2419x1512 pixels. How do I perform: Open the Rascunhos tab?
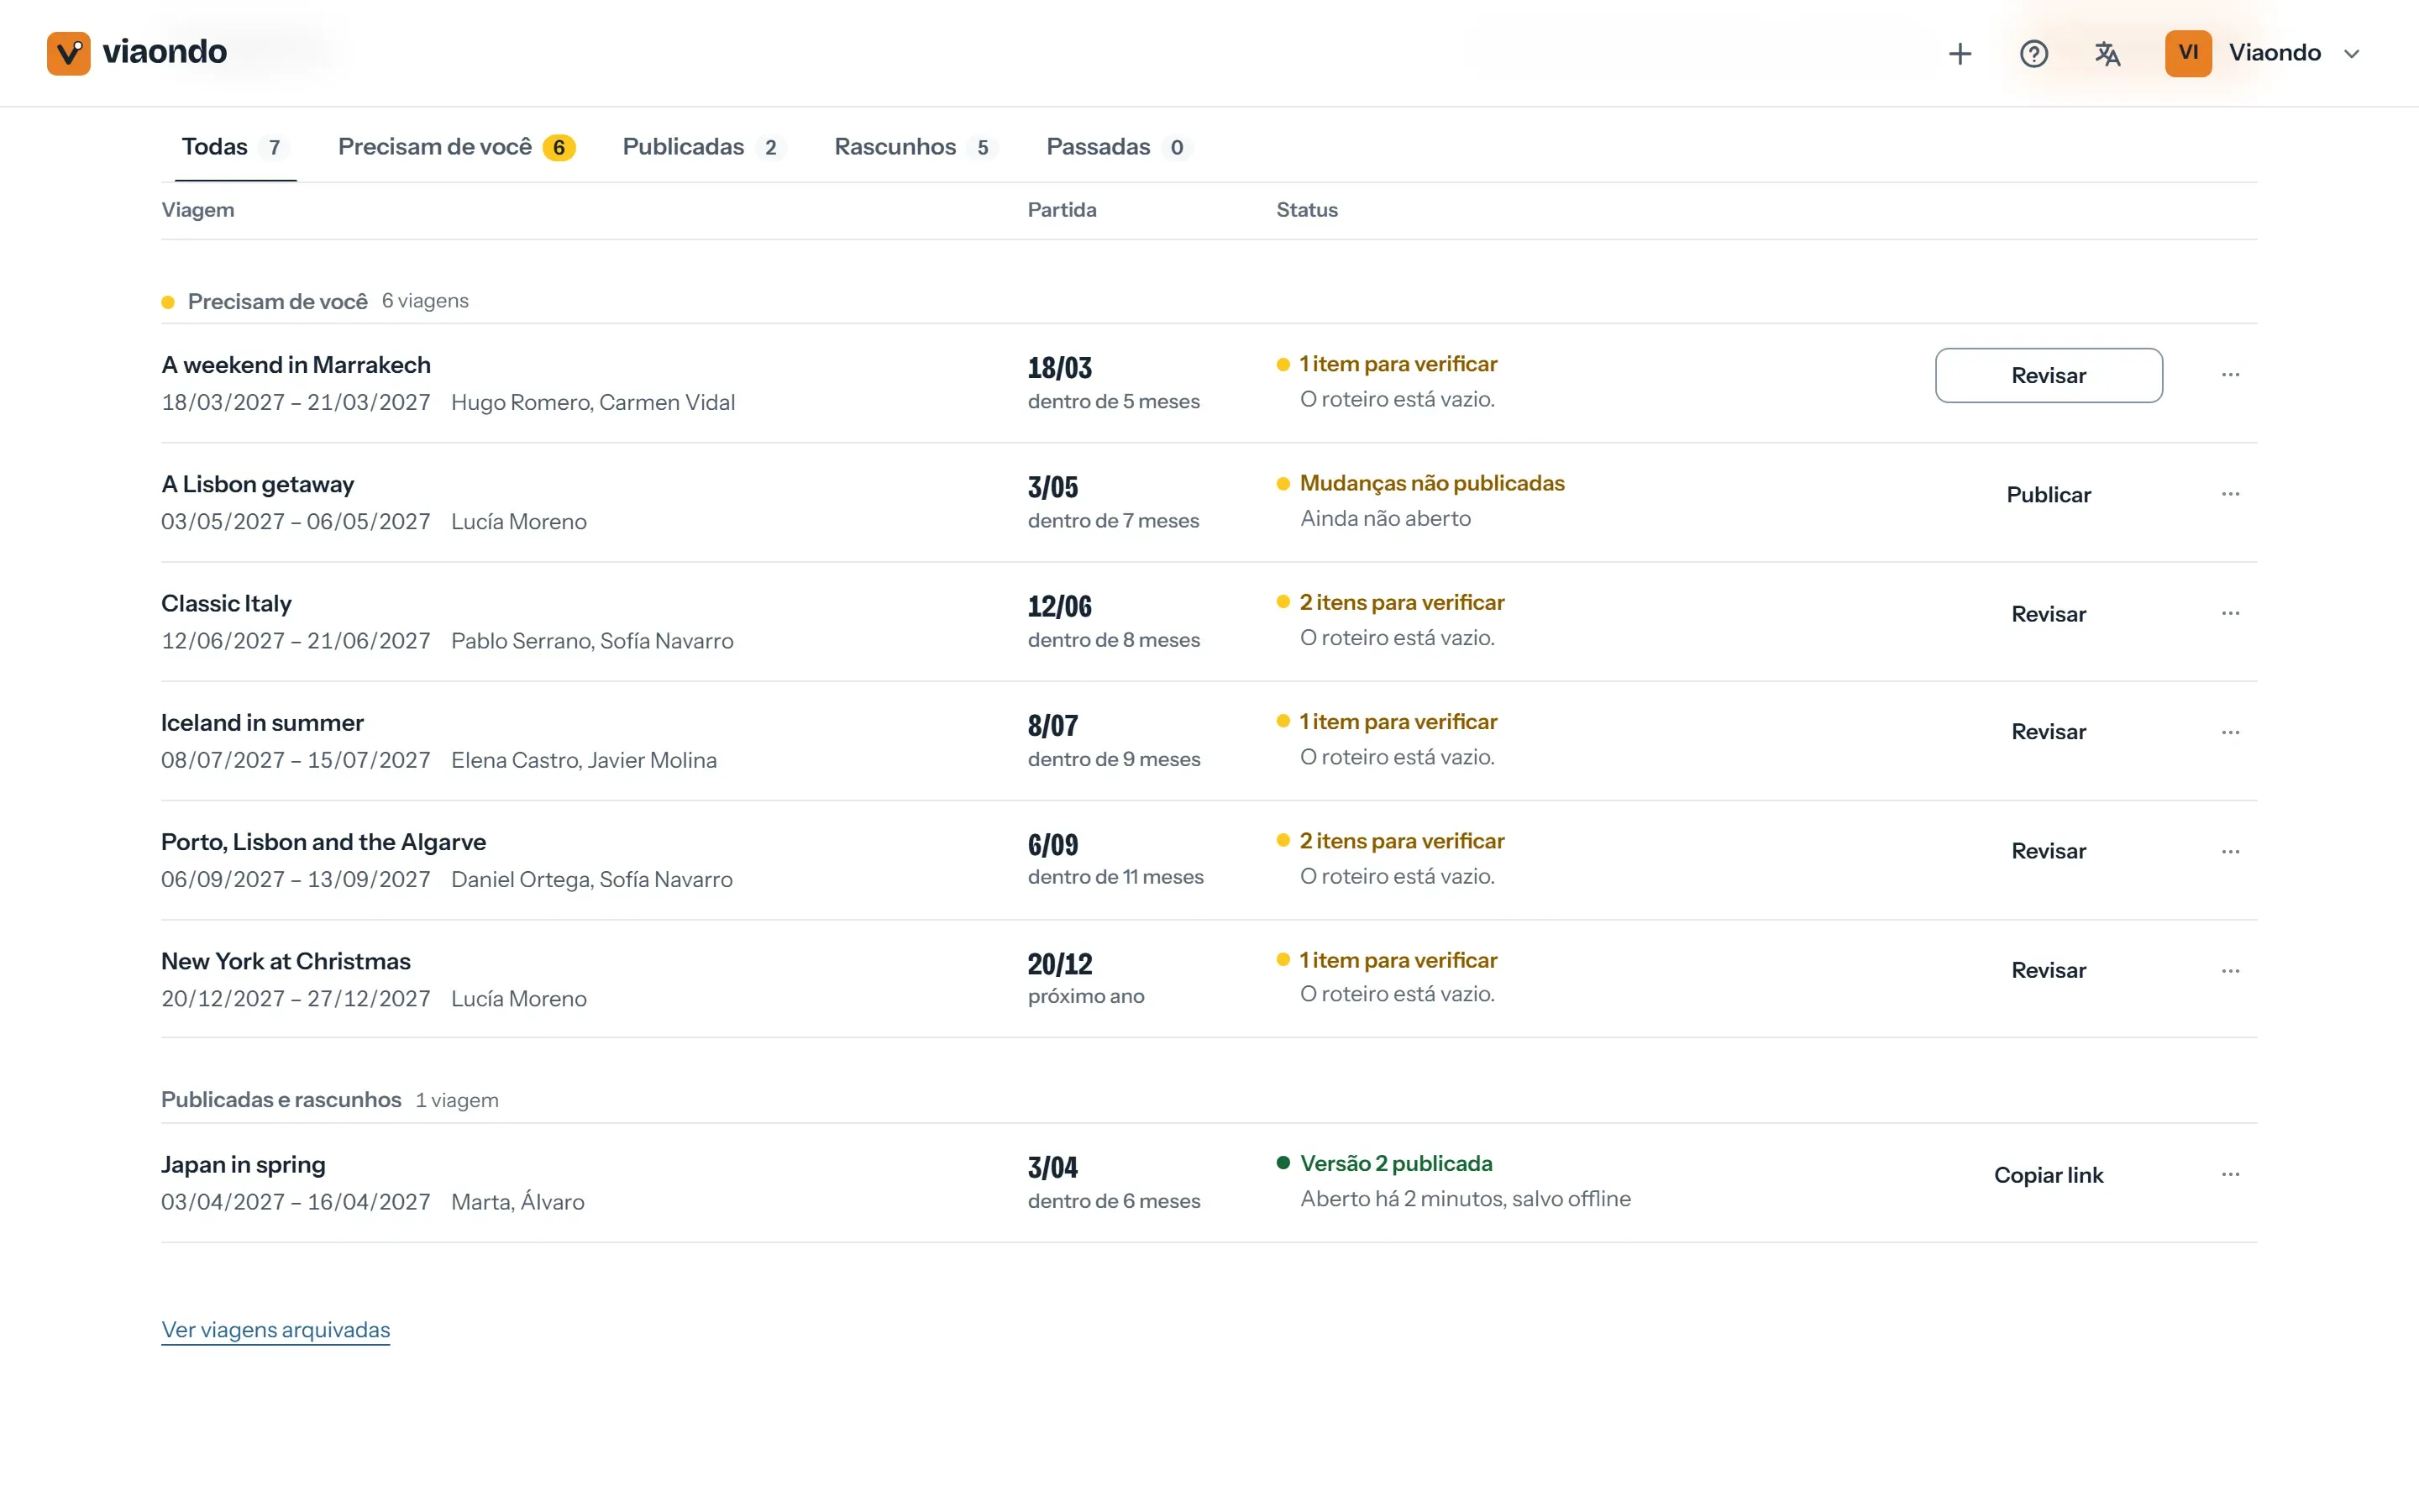[x=916, y=147]
